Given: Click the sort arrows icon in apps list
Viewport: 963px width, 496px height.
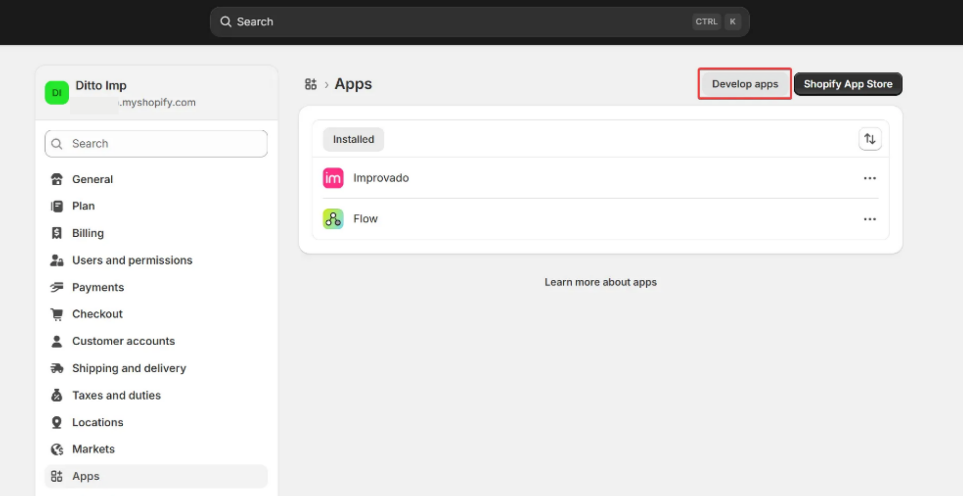Looking at the screenshot, I should [870, 139].
